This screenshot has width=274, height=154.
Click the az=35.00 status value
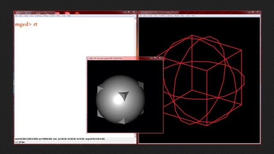point(63,139)
